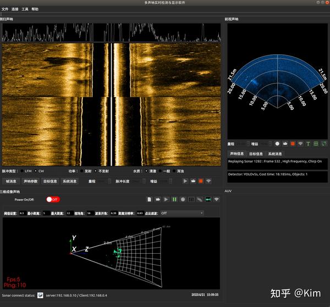Click the green pause icon in 3D sonar toolbar
The image size is (330, 307).
coord(174,199)
